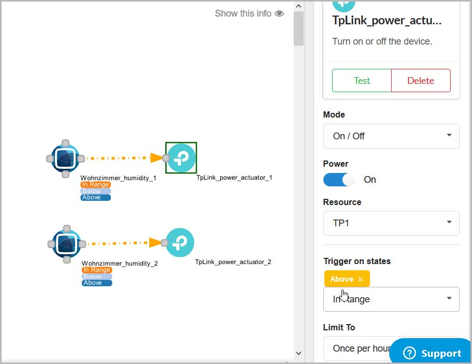The width and height of the screenshot is (472, 364).
Task: Click the scroll up arrow of canvas scrollbar
Action: 298,6
